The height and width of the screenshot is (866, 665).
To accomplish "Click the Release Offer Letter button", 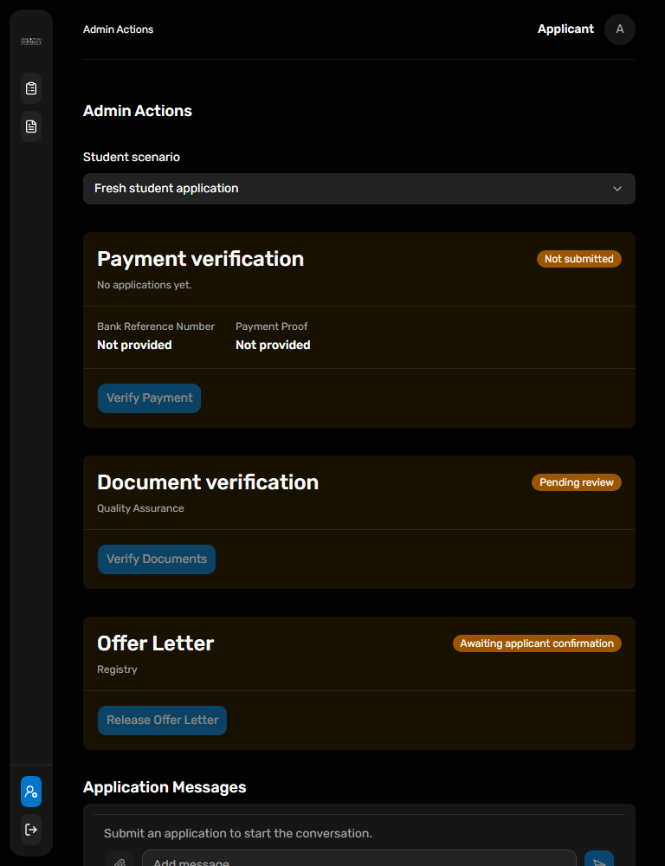I will (x=163, y=721).
